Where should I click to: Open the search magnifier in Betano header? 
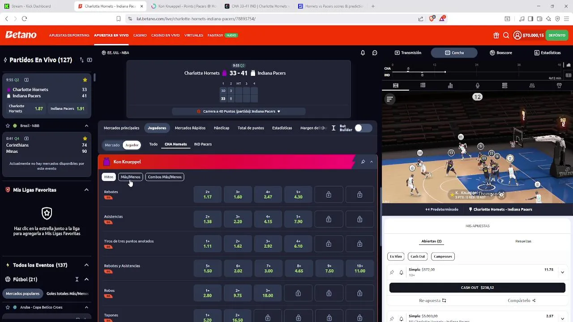tap(506, 35)
